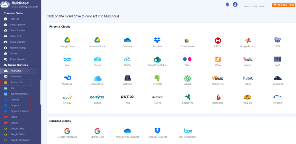
Task: Connect Google Drive from Personal Clouds
Action: 67,42
